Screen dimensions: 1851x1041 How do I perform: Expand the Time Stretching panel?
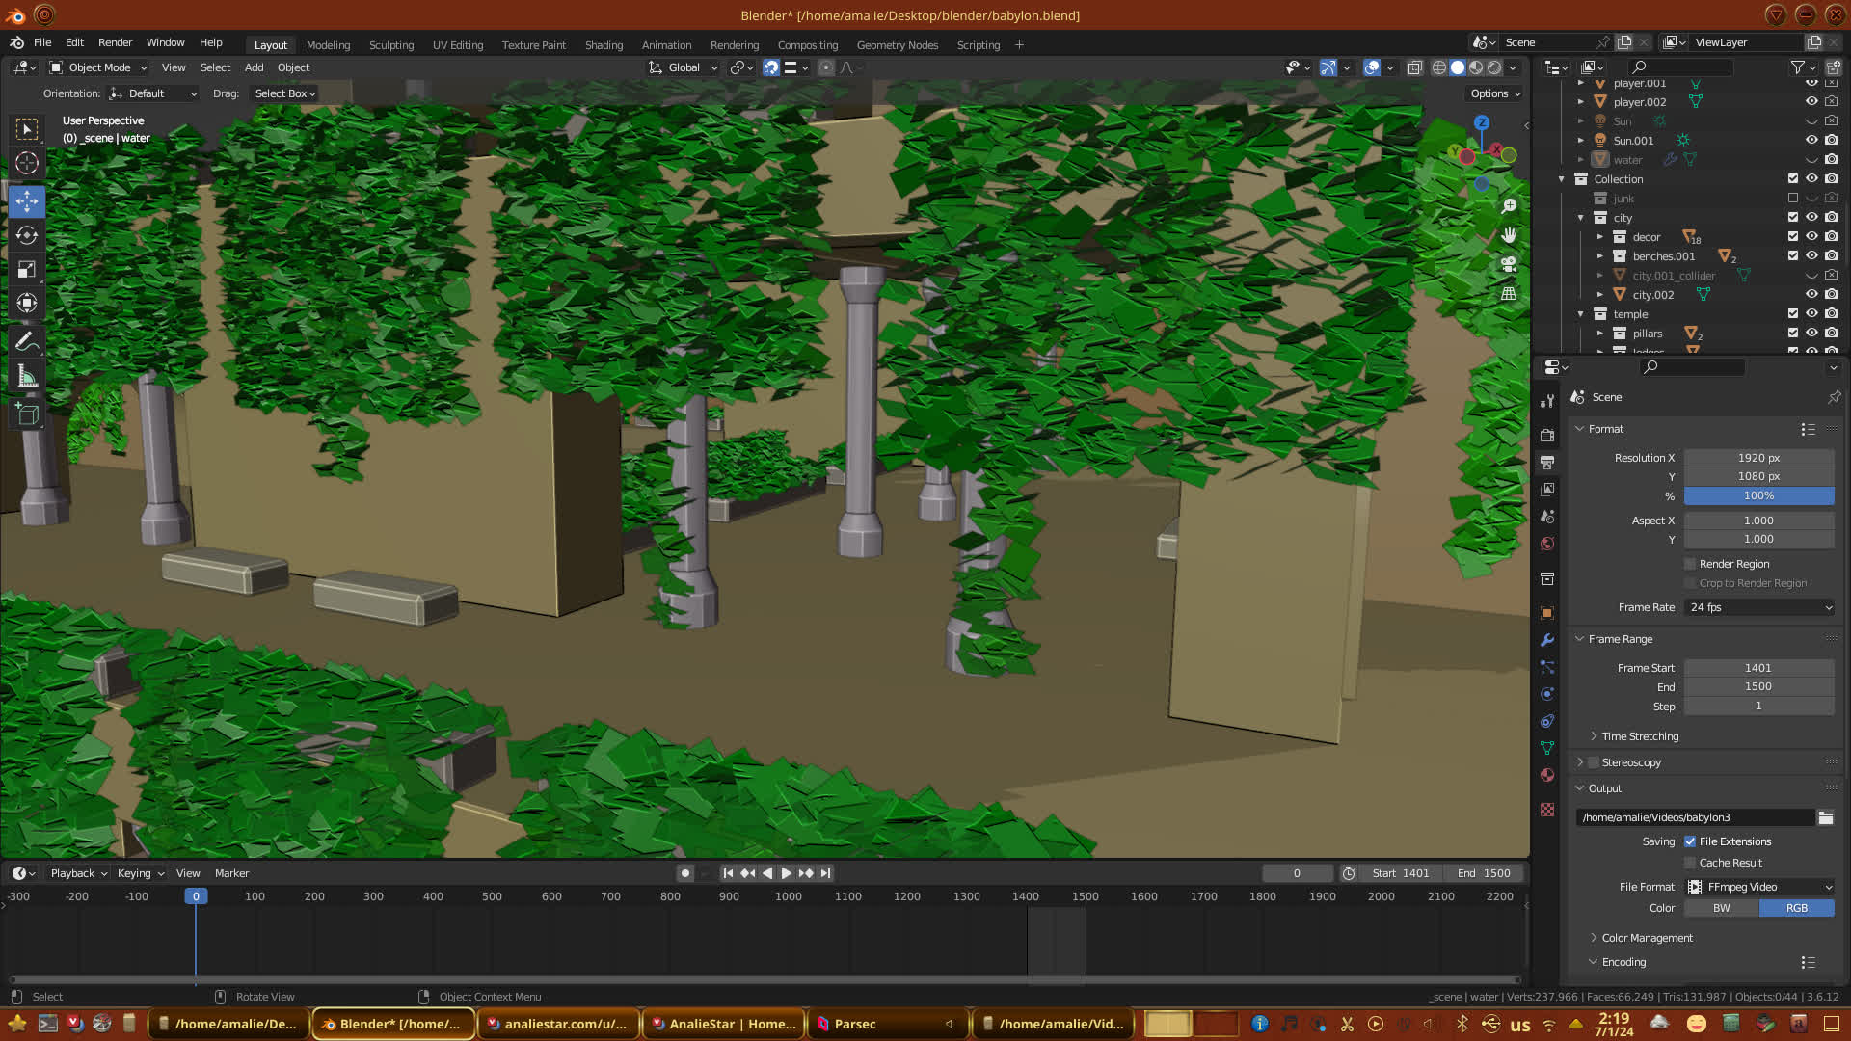(x=1639, y=736)
